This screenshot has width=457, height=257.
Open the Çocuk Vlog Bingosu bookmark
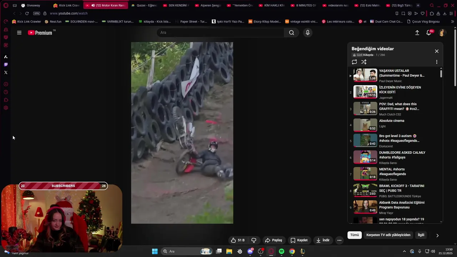click(423, 21)
